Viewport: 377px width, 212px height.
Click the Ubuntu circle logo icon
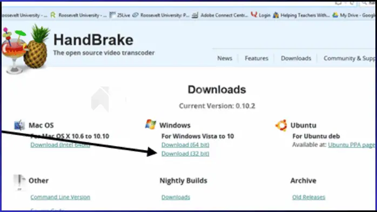click(281, 125)
